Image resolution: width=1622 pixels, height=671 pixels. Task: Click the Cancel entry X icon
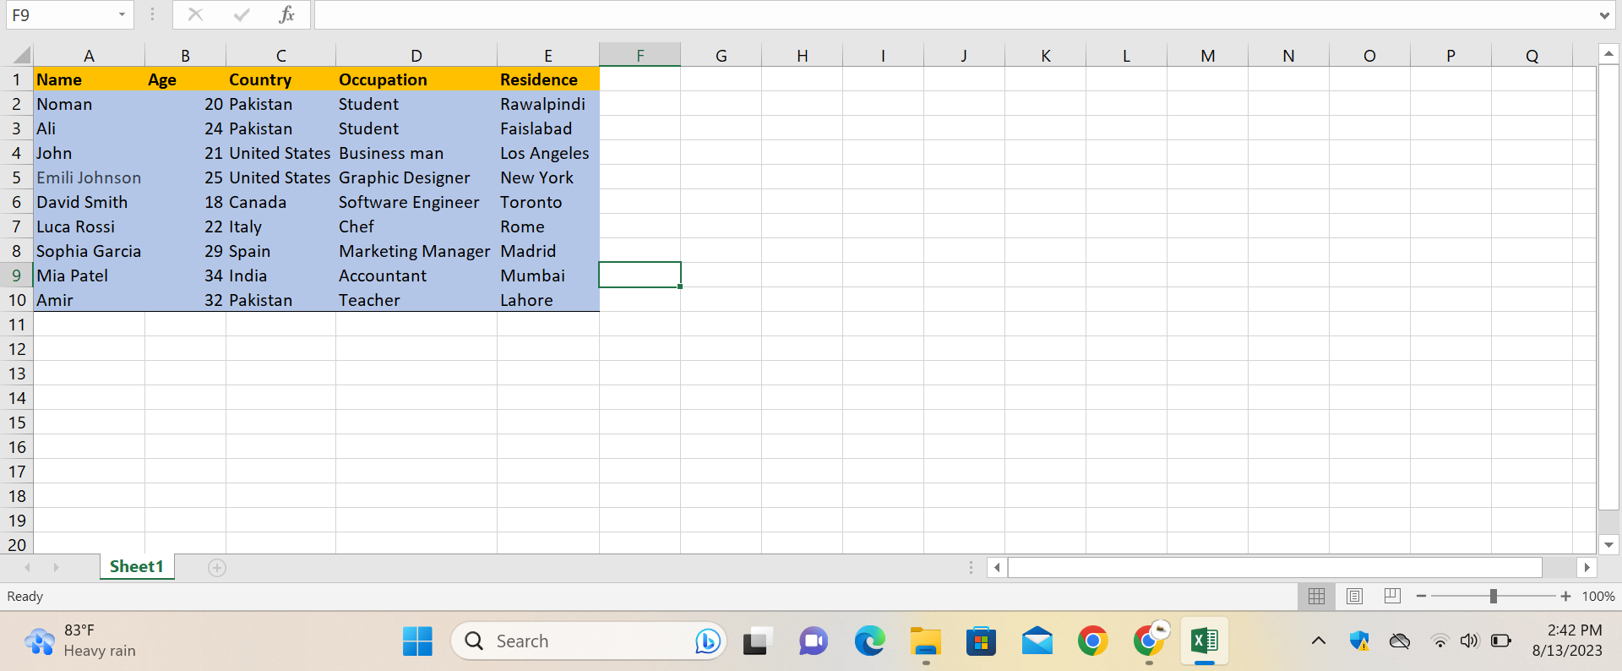195,14
